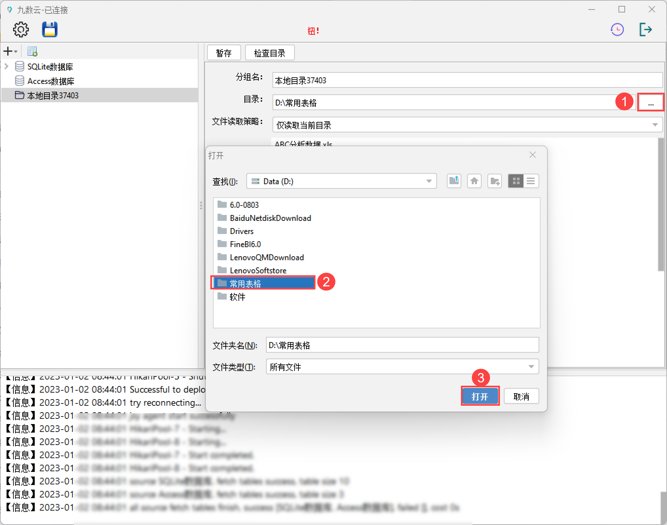Screen dimensions: 667x525
Task: Create new folder icon in dialog
Action: [x=495, y=181]
